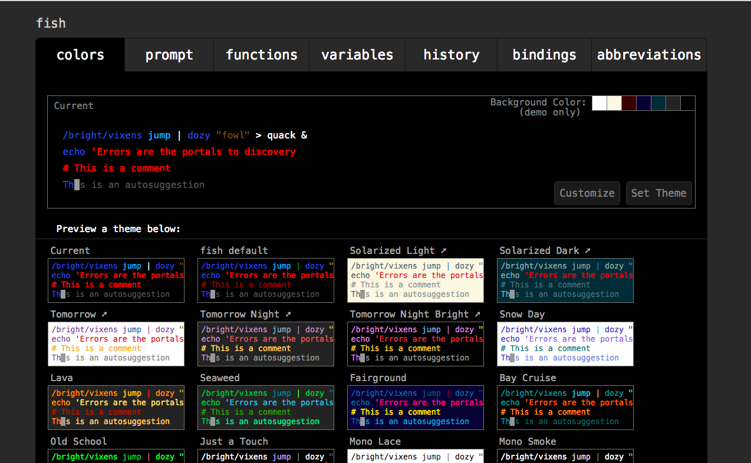Click the echo error line in current preview
This screenshot has width=751, height=463.
pos(179,152)
